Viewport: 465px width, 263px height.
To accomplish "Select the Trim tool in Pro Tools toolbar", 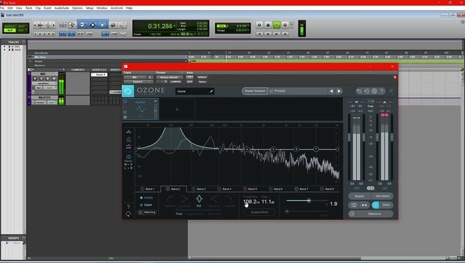I will [83, 25].
